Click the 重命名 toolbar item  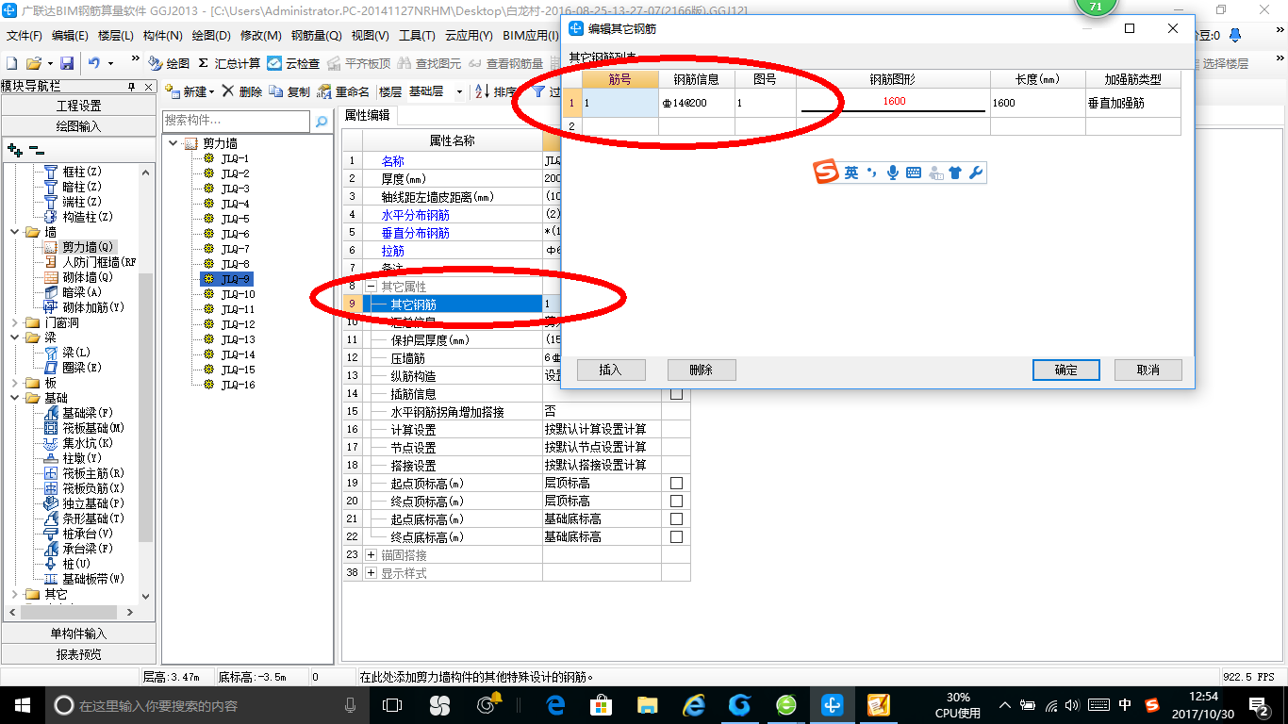click(x=343, y=91)
